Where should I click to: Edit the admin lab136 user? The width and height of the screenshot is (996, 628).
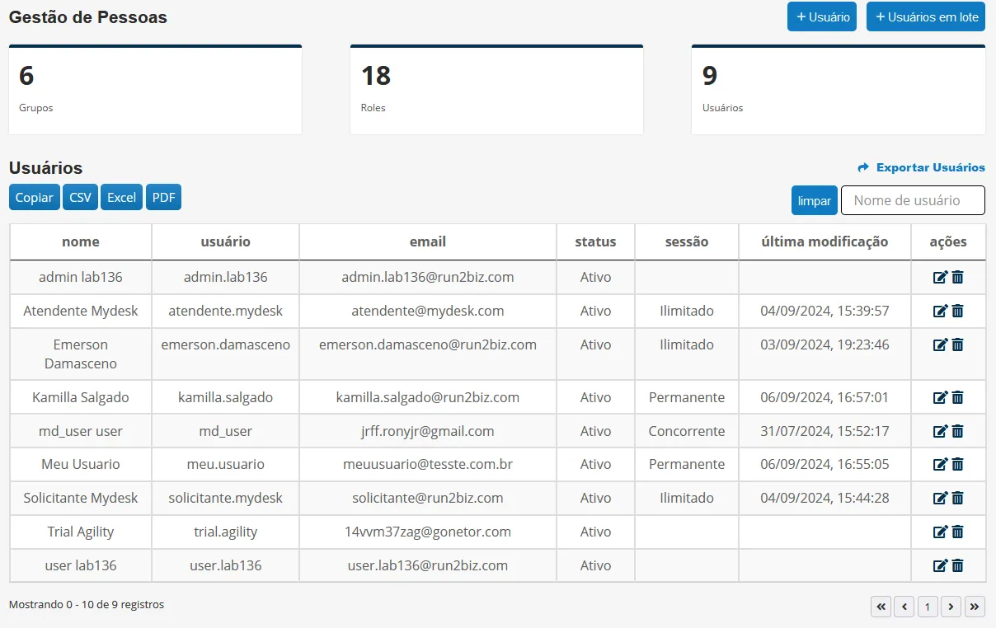940,277
